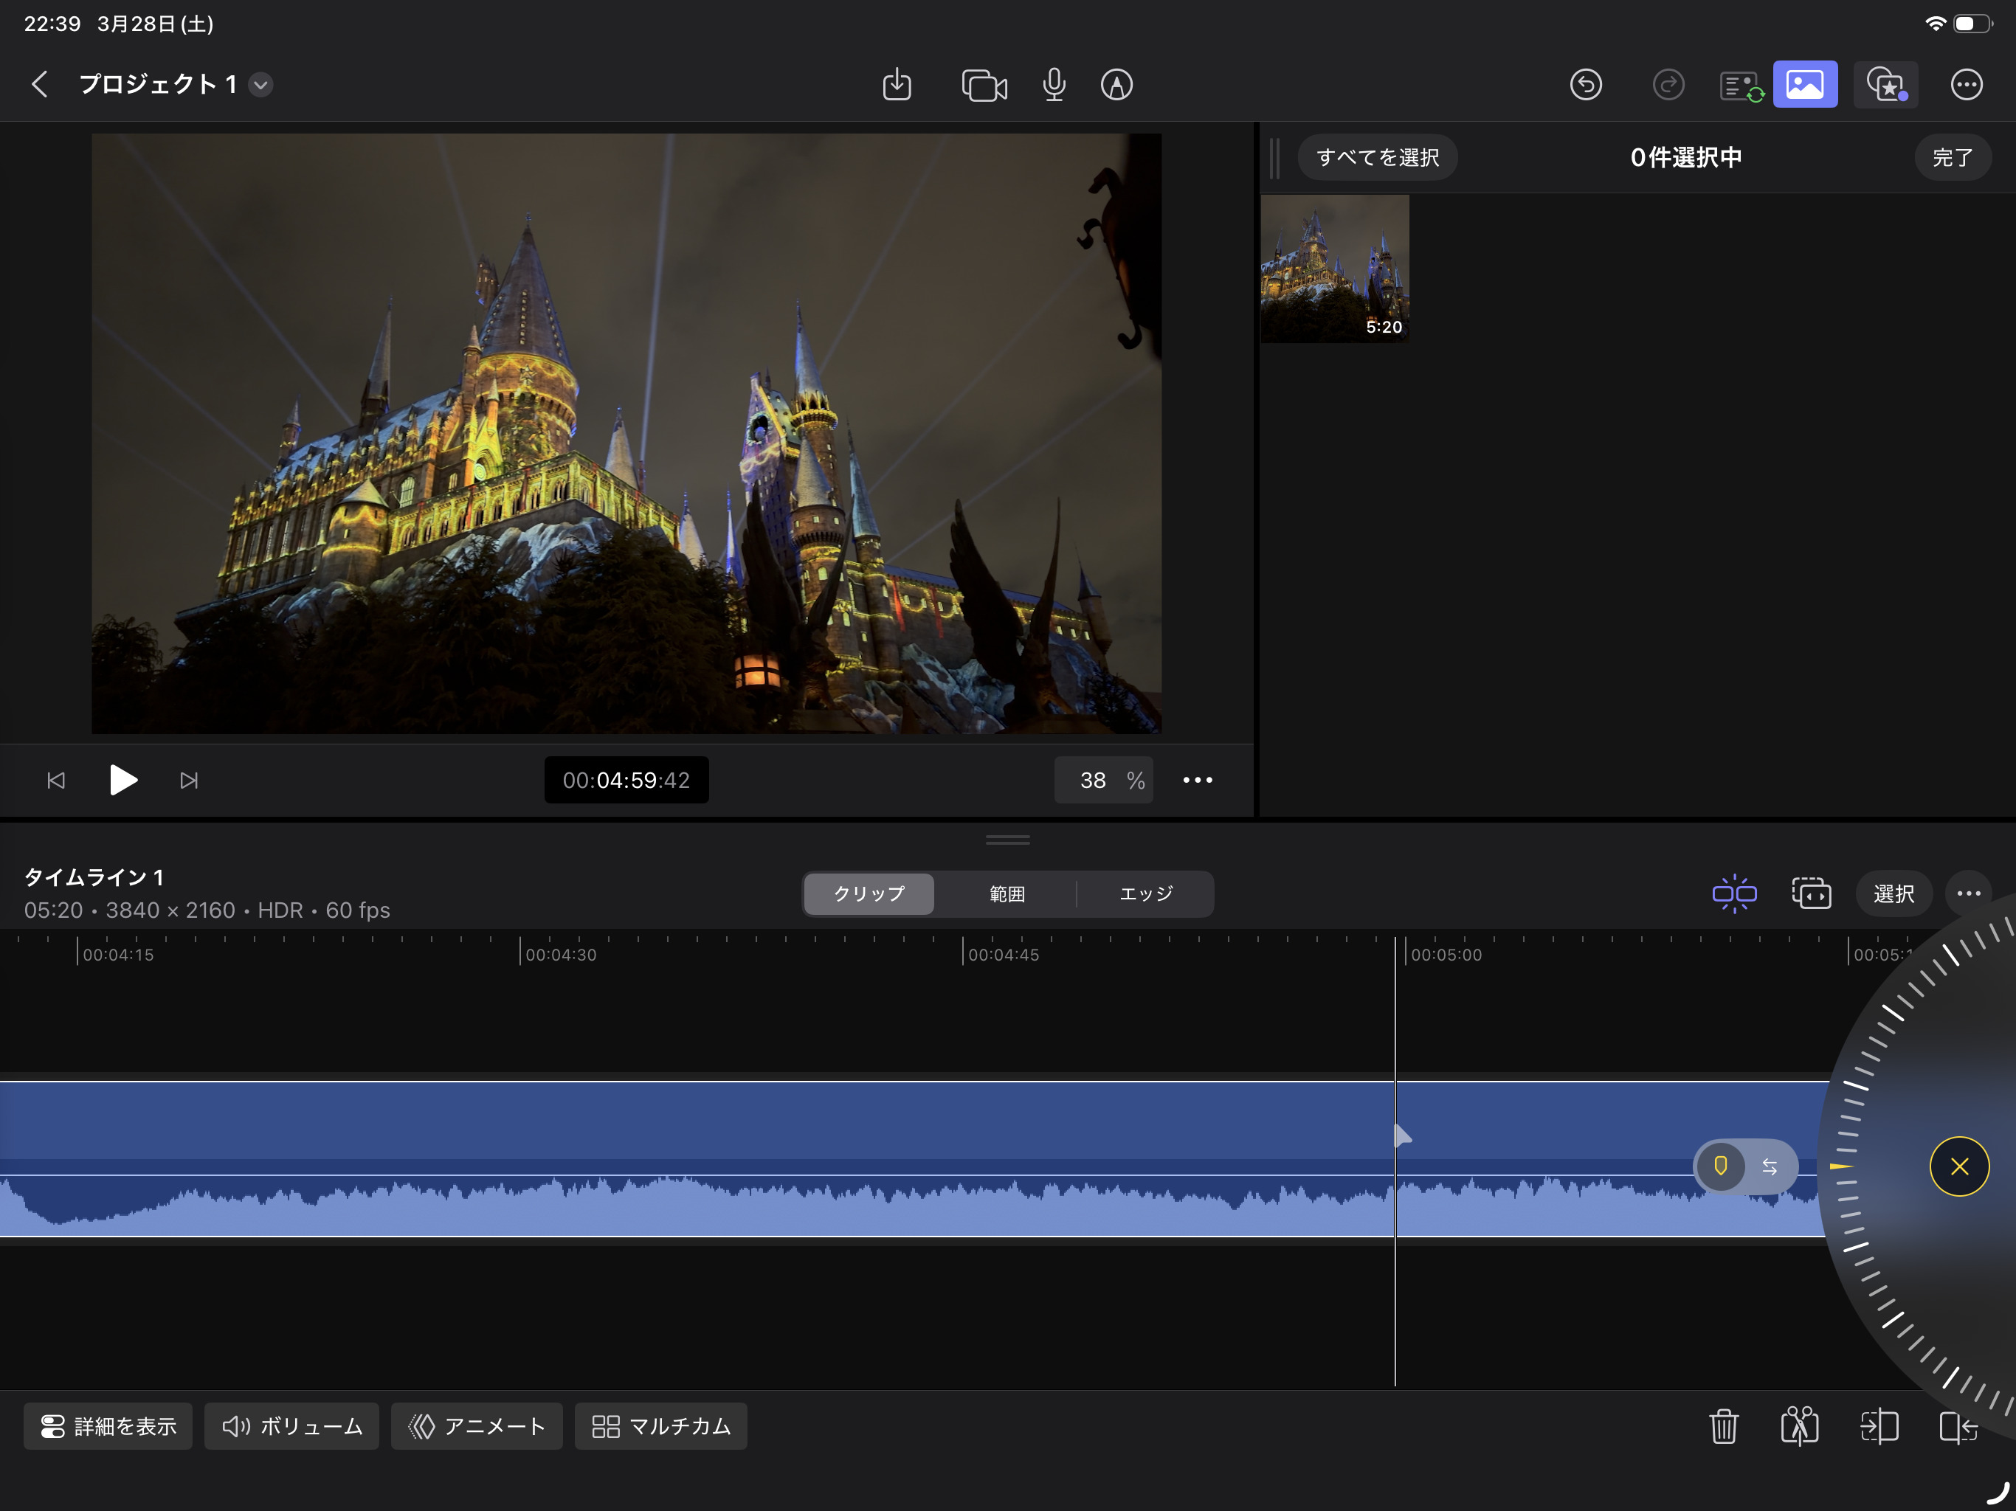
Task: Open viewer options three-dot menu
Action: [x=1198, y=780]
